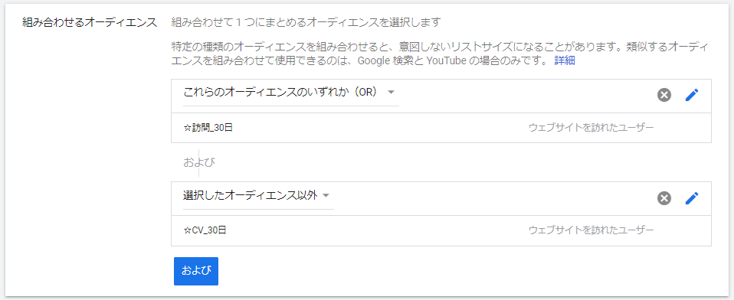
Task: Click the star symbol before CV_30日
Action: [x=187, y=230]
